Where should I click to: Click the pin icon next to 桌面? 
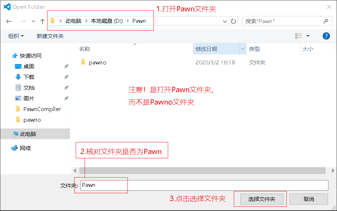pos(66,67)
